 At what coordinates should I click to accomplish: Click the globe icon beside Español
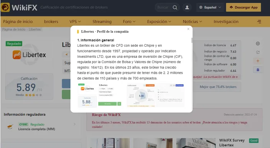(201, 7)
